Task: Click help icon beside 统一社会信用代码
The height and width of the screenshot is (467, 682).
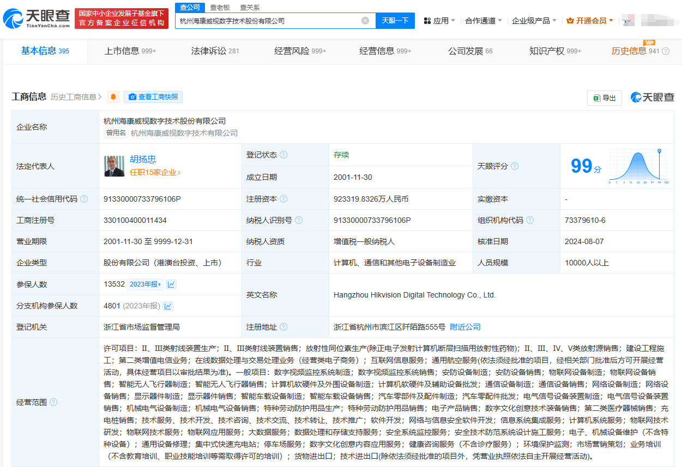Action: (x=84, y=199)
